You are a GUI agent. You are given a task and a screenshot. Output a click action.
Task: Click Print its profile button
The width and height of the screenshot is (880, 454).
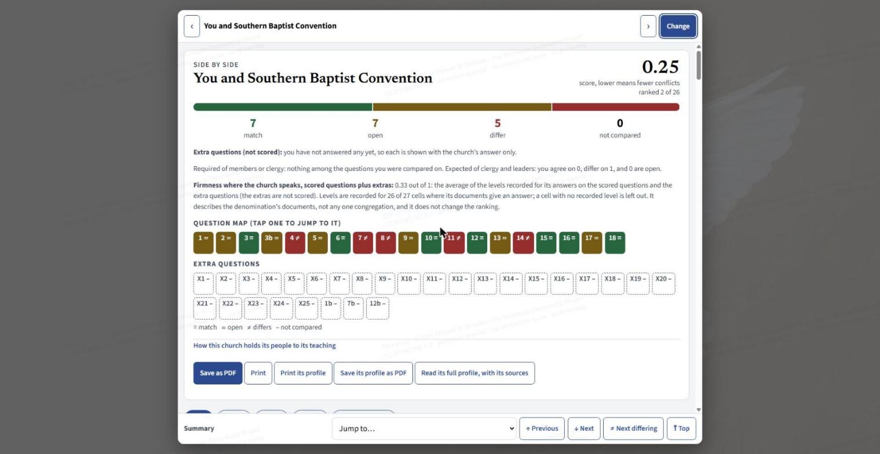point(303,374)
